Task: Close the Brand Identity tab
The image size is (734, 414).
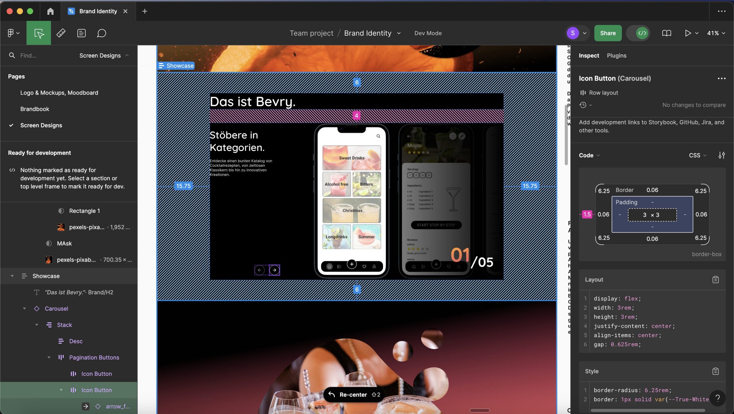Action: (x=125, y=11)
